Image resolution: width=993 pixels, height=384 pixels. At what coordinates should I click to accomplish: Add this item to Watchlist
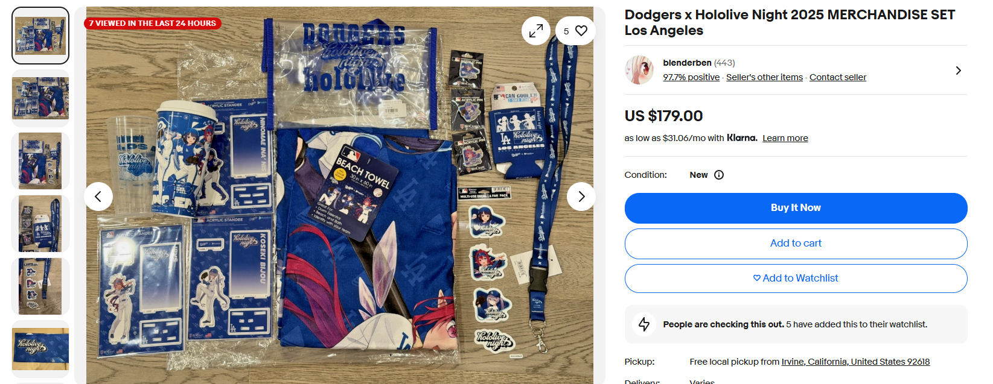[796, 279]
